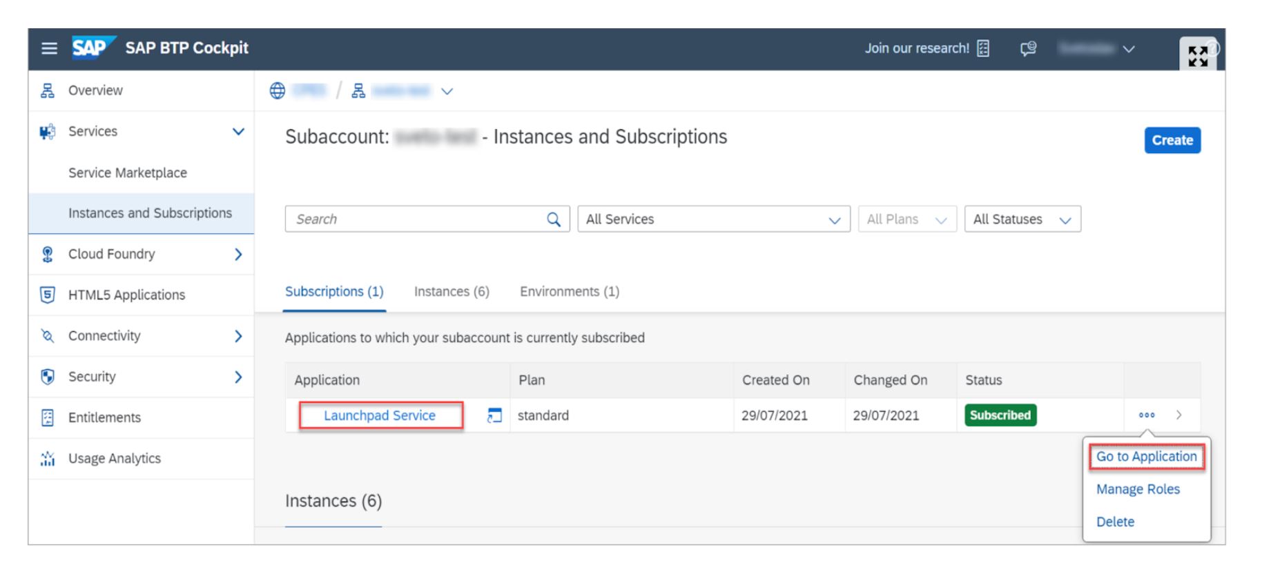Viewport: 1271px width, 565px height.
Task: Click the HTML5 Applications icon
Action: (48, 295)
